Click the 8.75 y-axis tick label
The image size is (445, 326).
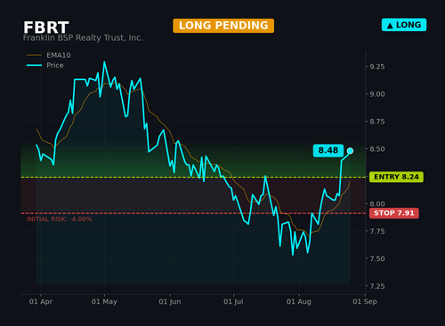[377, 122]
